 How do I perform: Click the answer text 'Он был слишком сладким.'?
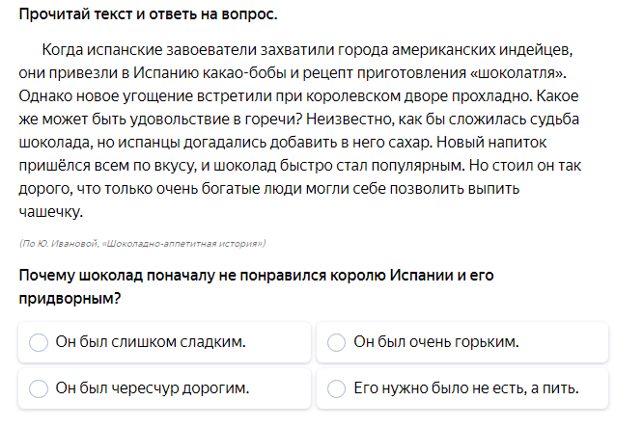point(151,342)
